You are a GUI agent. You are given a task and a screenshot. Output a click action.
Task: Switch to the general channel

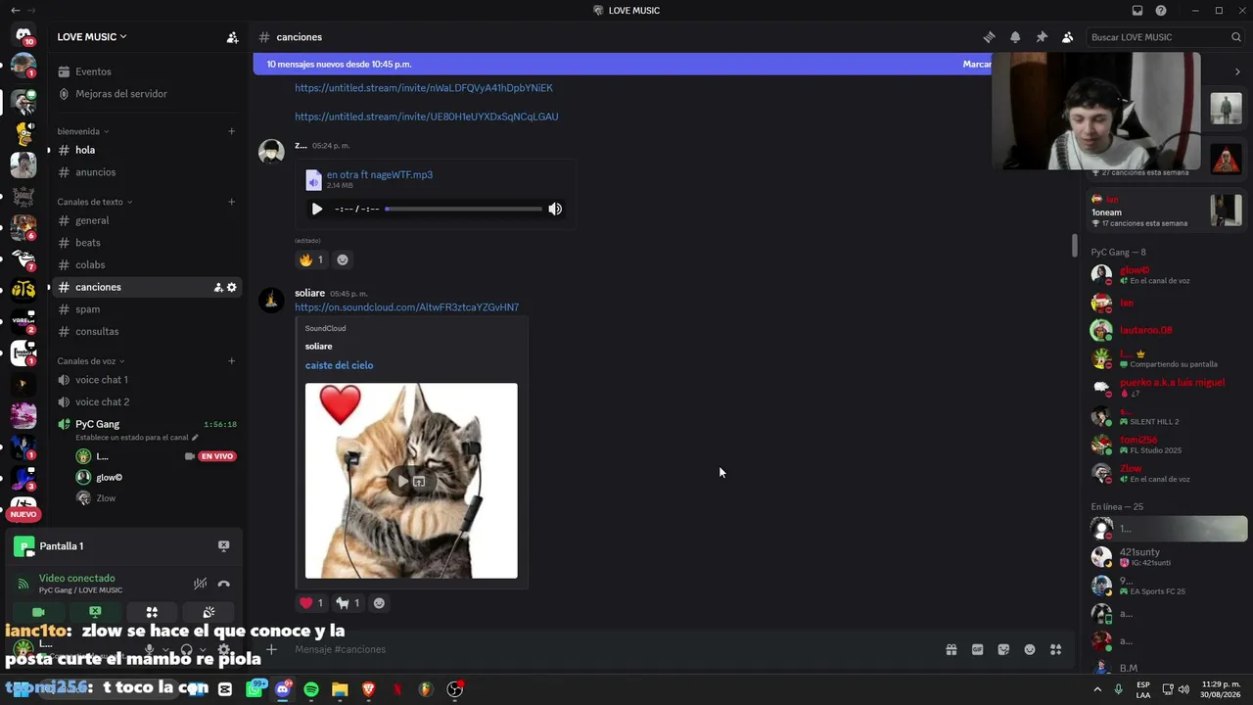(147, 220)
